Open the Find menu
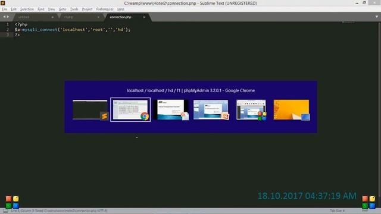The width and height of the screenshot is (381, 214). 41,10
